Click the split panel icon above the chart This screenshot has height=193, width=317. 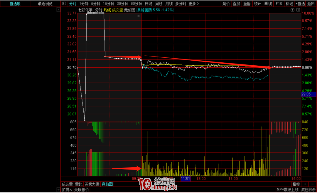[x=298, y=10]
